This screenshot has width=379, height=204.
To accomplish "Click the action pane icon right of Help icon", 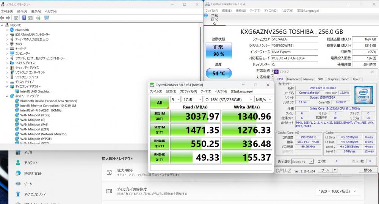I will (x=30, y=18).
